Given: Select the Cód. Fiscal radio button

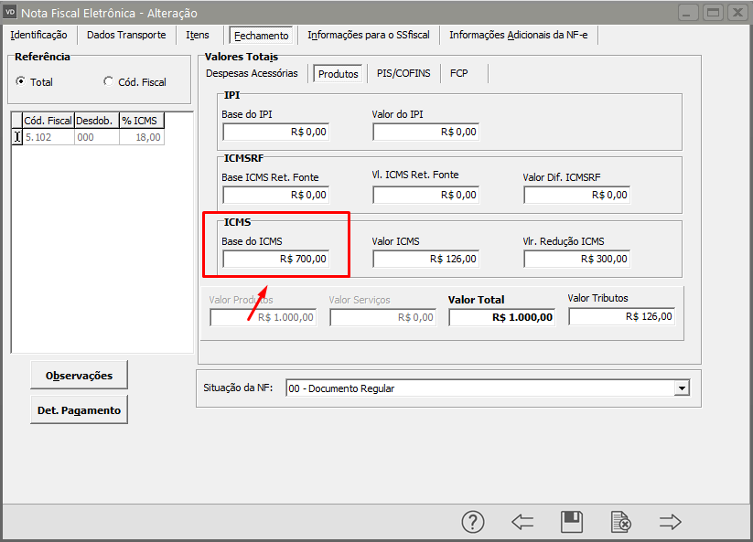Looking at the screenshot, I should click(x=109, y=81).
